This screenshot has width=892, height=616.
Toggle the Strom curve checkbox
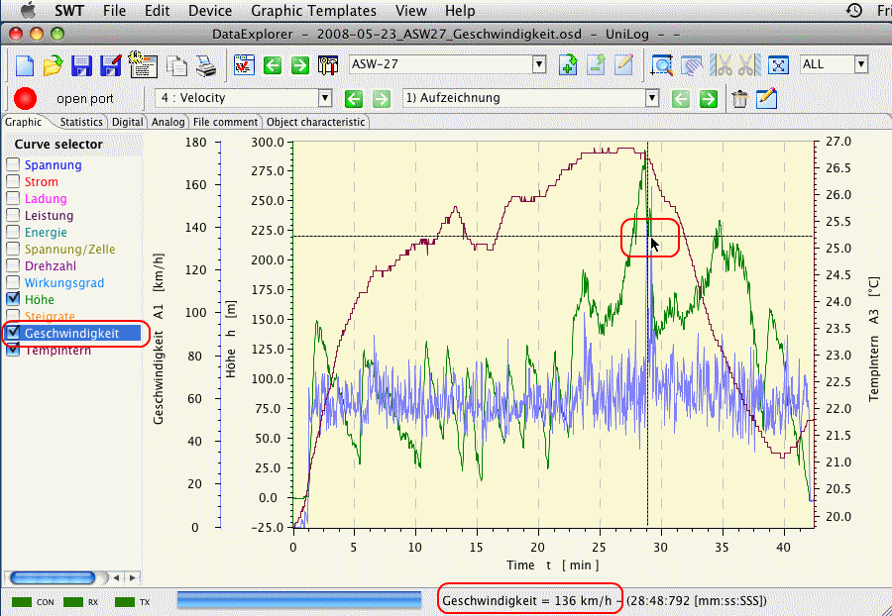coord(13,182)
